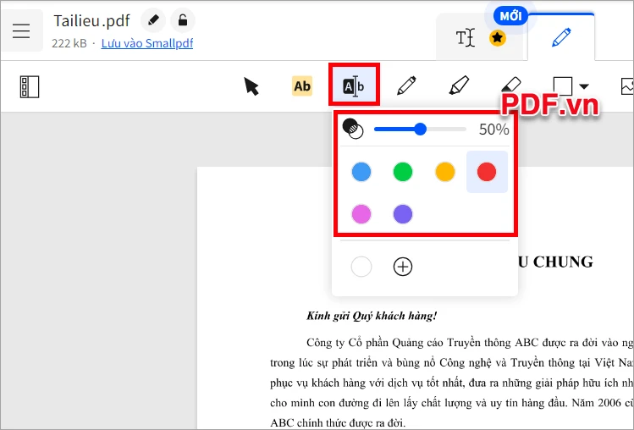Screen dimensions: 634x430
Task: Pick the pink highlight color
Action: point(361,214)
